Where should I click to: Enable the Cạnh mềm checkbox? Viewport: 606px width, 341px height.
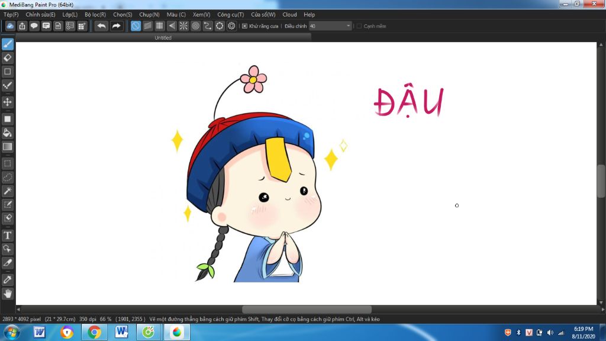coord(359,26)
